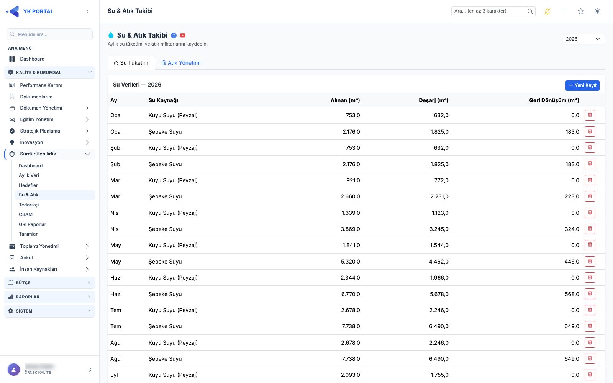Toggle the light/dark theme sun icon
613x383 pixels.
[x=597, y=11]
